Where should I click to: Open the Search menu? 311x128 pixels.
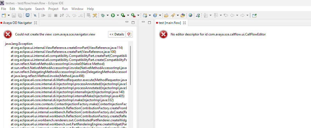pyautogui.click(x=40, y=9)
